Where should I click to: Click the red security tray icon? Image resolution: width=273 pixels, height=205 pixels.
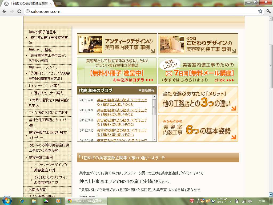point(192,201)
